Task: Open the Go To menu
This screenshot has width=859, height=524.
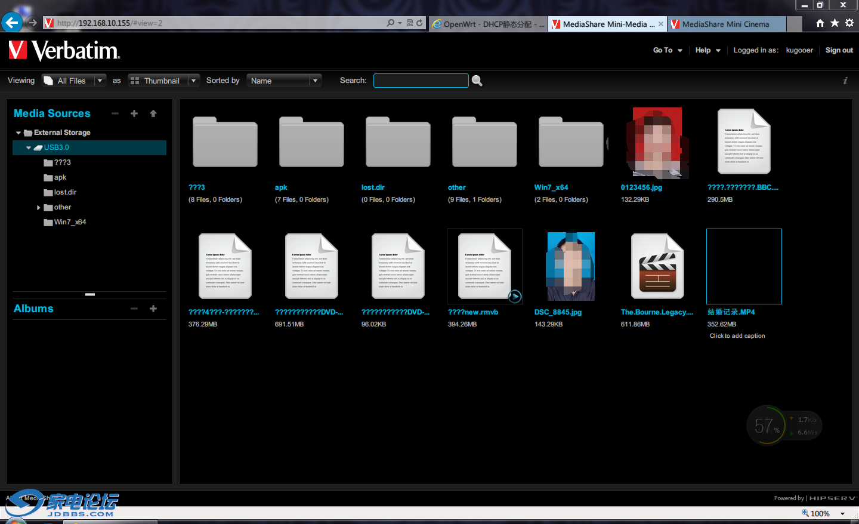Action: [668, 50]
